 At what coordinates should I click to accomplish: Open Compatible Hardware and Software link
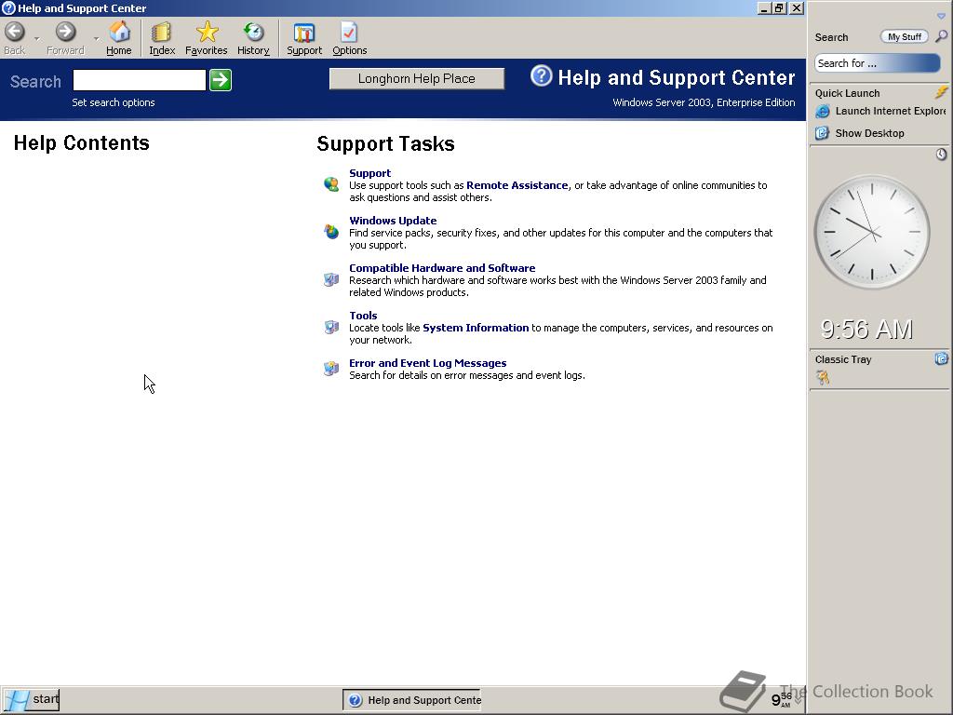pyautogui.click(x=442, y=268)
